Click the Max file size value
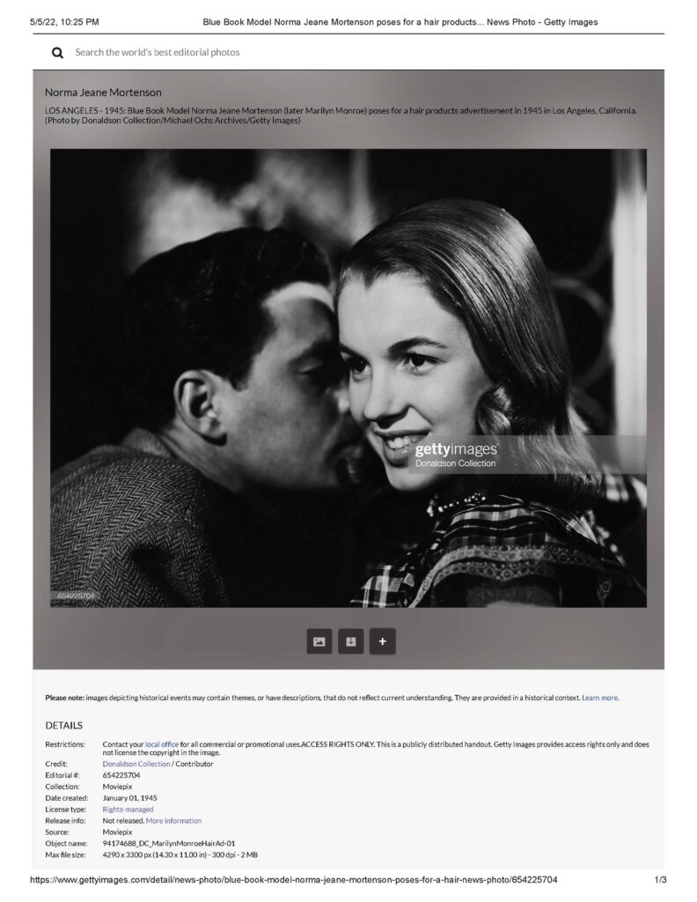 point(180,855)
